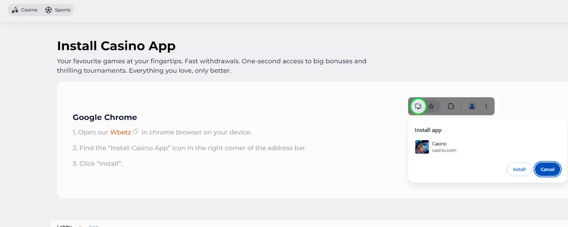Click the Install app dialog title
This screenshot has height=227, width=568.
pyautogui.click(x=428, y=130)
